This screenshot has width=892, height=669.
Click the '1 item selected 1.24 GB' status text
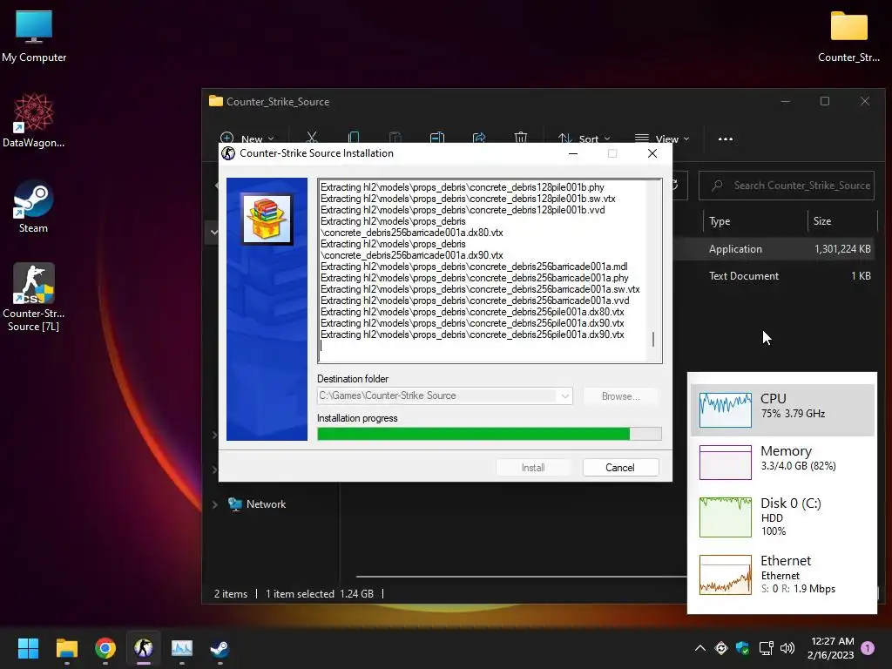tap(320, 594)
